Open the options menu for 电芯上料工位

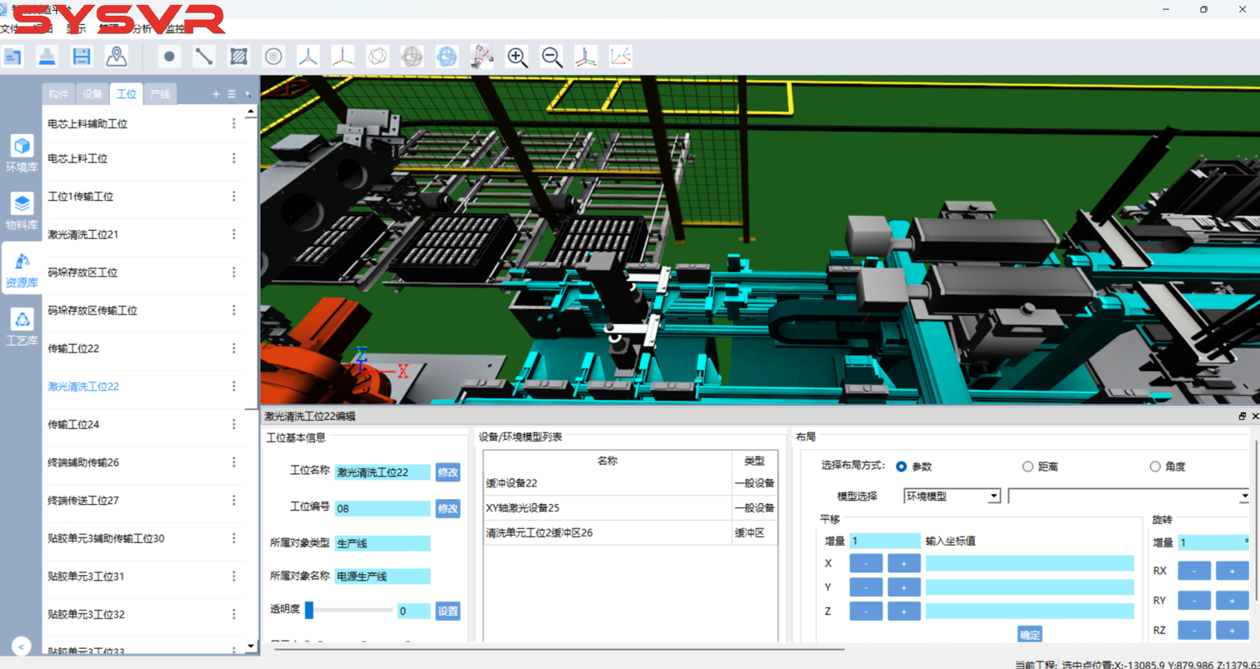(x=234, y=158)
